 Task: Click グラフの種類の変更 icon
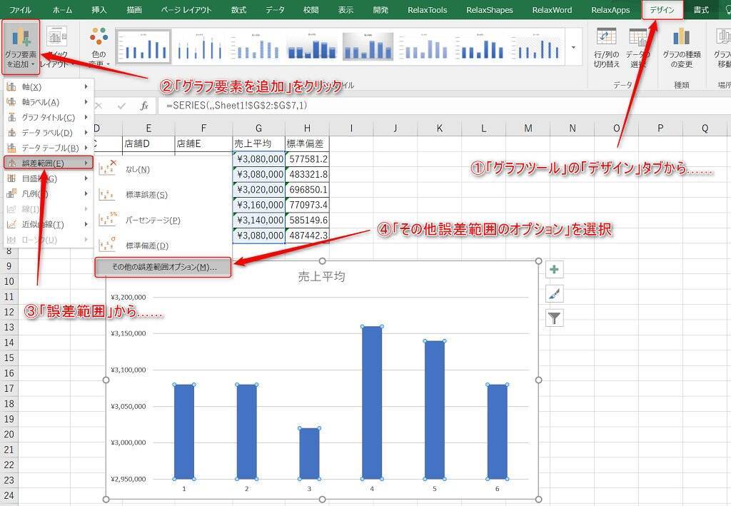click(x=681, y=47)
